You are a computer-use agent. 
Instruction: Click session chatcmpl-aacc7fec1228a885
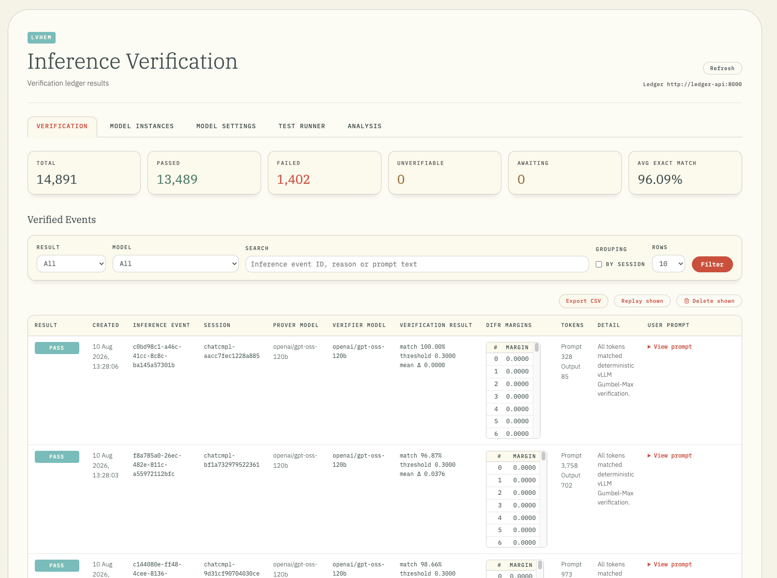[232, 351]
